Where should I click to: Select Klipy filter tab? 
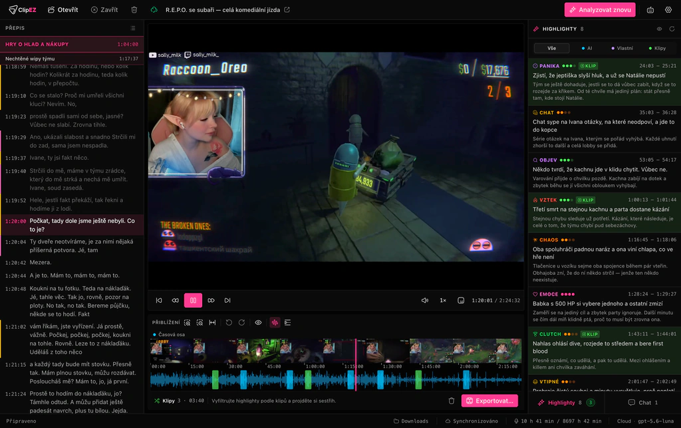point(657,48)
